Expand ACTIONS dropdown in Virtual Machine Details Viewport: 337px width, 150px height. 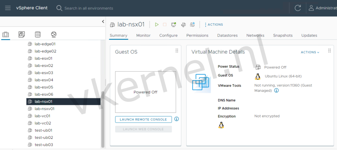pos(310,52)
